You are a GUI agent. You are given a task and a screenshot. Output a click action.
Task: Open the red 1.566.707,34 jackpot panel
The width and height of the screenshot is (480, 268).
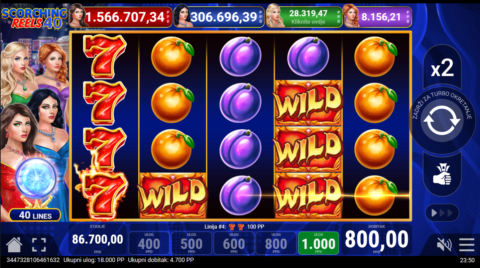[x=121, y=17]
